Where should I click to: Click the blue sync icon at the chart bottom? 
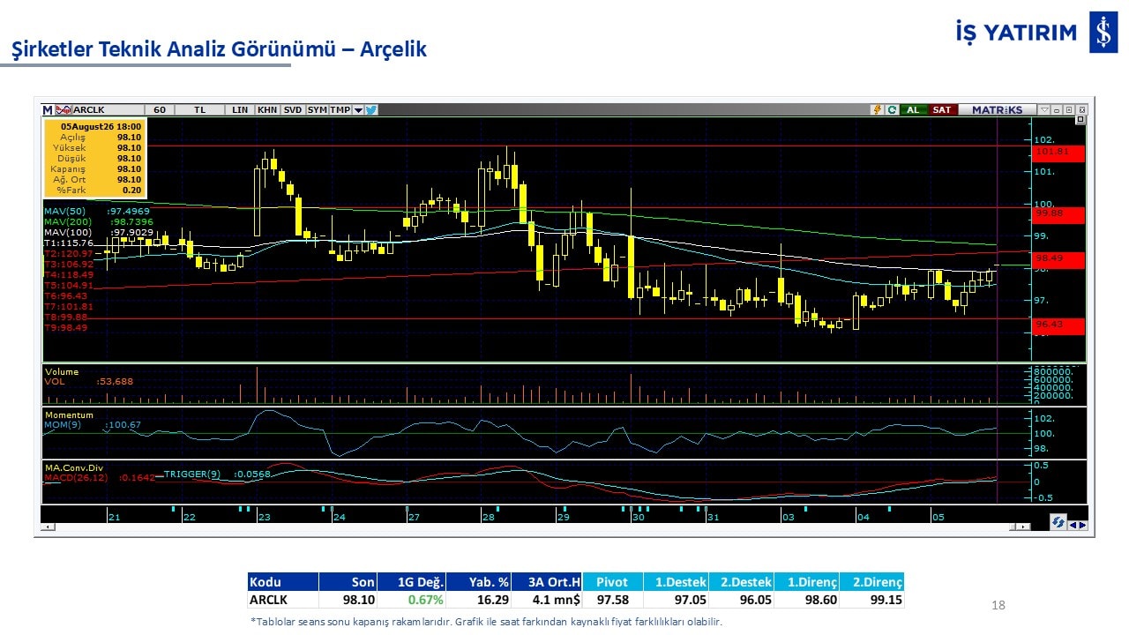click(x=1058, y=523)
